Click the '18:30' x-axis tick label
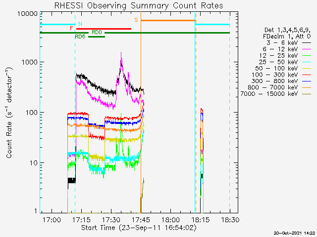The image size is (317, 237). click(230, 220)
